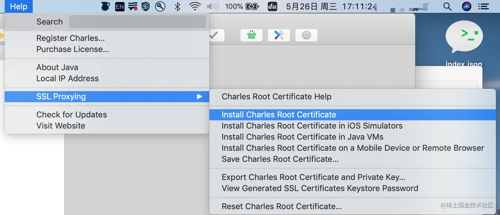Click Install Charles Root Certificate
The width and height of the screenshot is (500, 215).
(x=353, y=115)
